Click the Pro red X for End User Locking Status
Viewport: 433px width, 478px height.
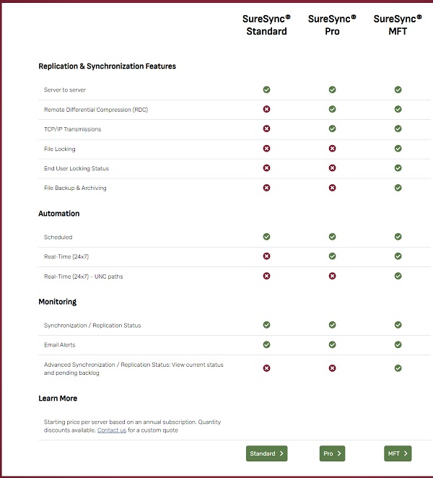click(x=332, y=168)
